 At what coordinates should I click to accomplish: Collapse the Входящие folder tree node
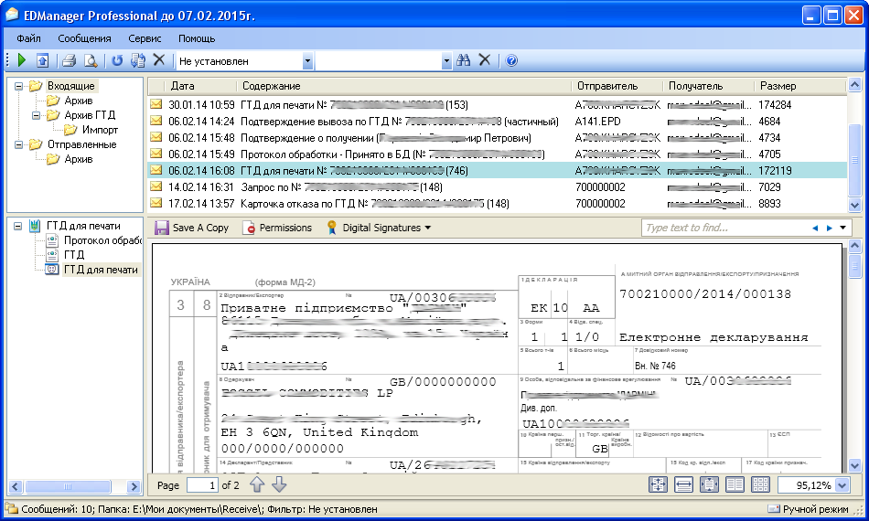click(18, 86)
